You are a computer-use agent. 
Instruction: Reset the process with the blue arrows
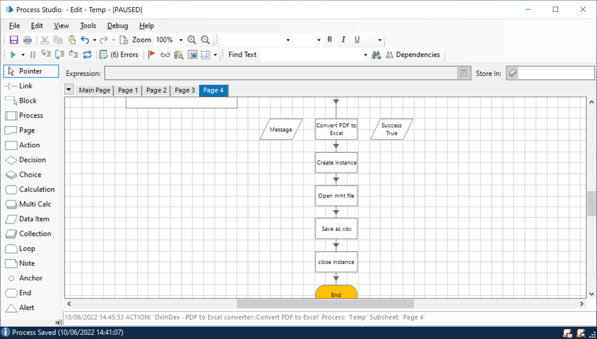pyautogui.click(x=87, y=55)
